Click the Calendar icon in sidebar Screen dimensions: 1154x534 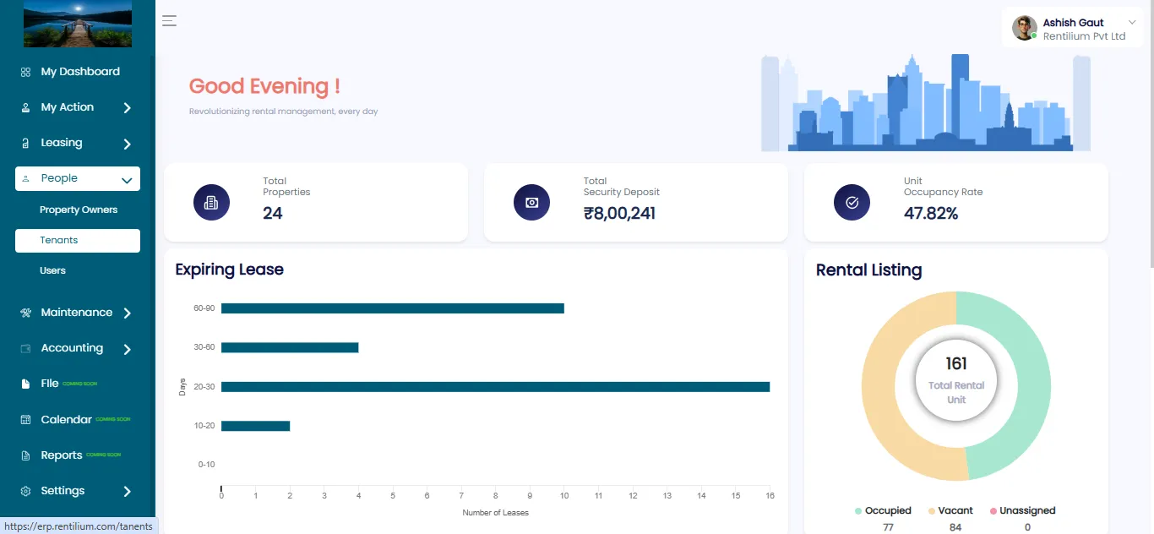(25, 420)
